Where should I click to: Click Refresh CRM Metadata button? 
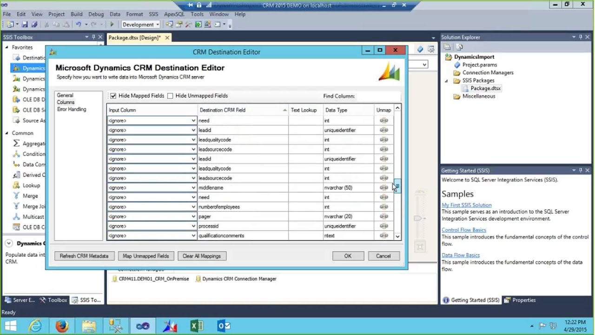pos(84,256)
